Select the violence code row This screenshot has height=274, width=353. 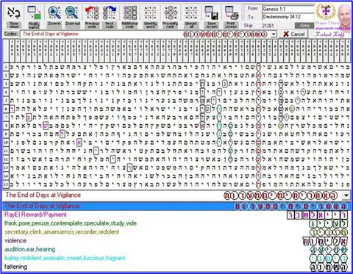pos(176,241)
